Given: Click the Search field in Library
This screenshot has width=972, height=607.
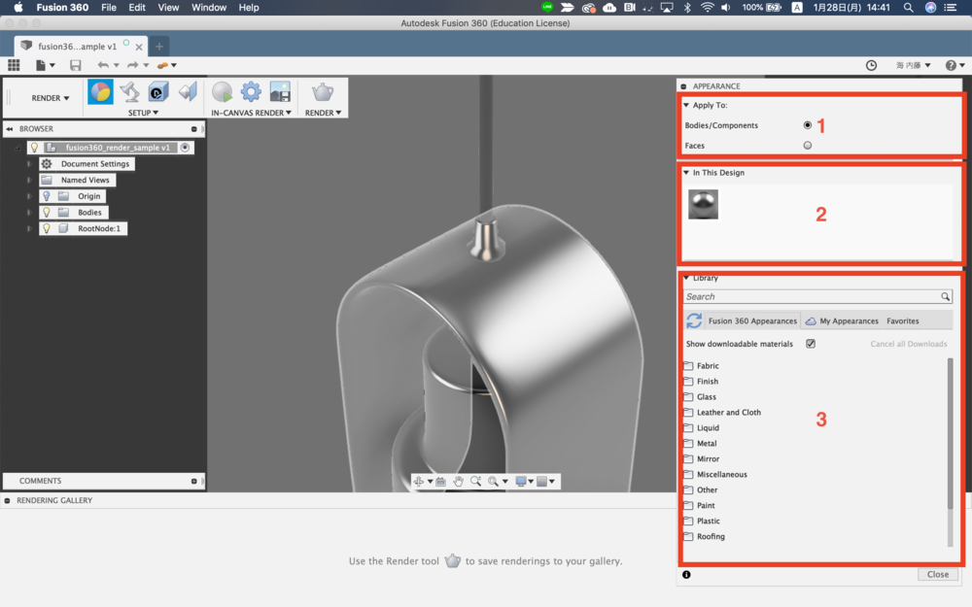Looking at the screenshot, I should click(x=811, y=297).
